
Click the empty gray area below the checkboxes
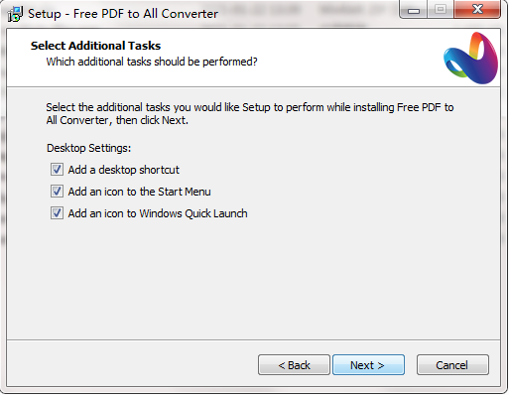tap(253, 281)
